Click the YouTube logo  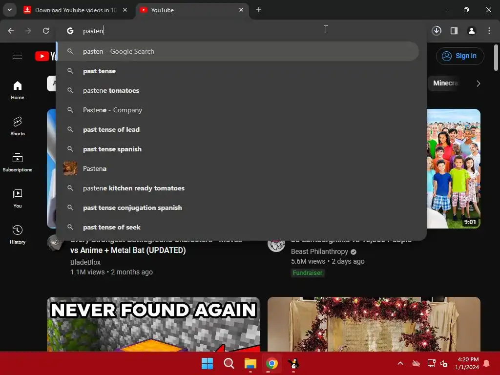pos(45,56)
